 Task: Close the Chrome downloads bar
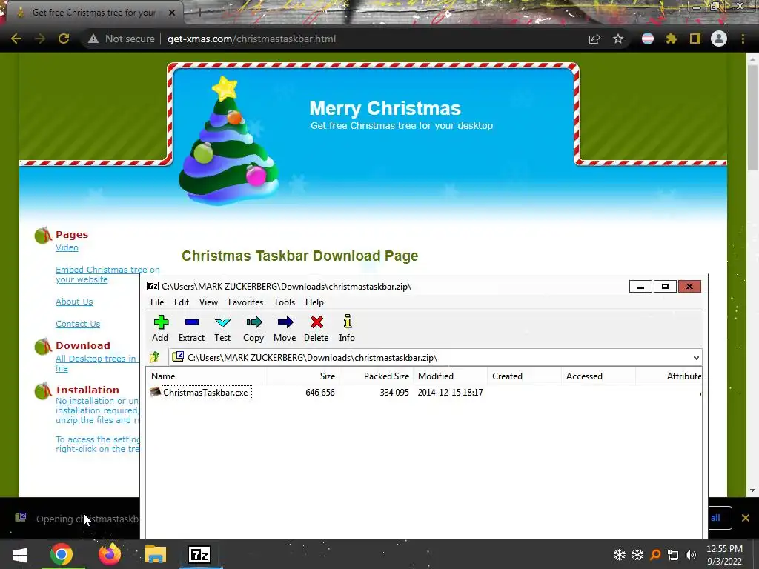click(746, 518)
